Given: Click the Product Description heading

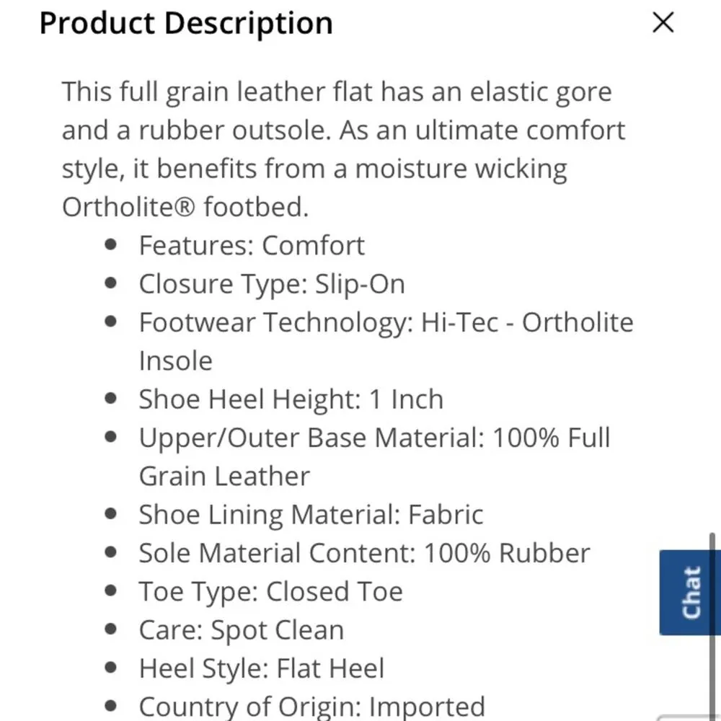Looking at the screenshot, I should (x=186, y=23).
